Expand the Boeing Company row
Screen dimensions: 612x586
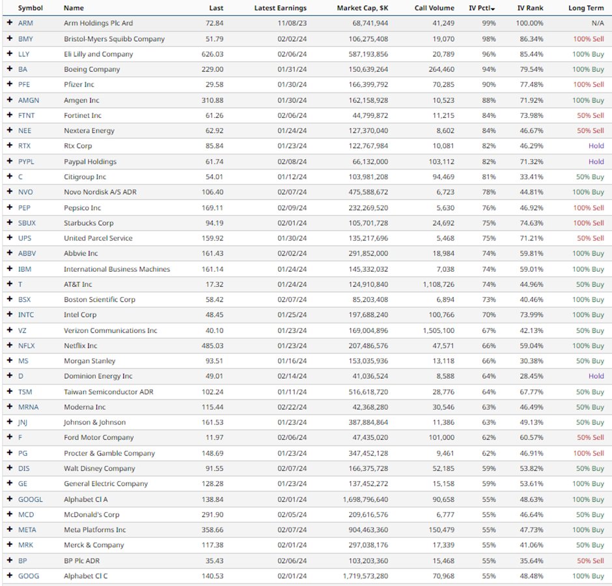[x=10, y=68]
